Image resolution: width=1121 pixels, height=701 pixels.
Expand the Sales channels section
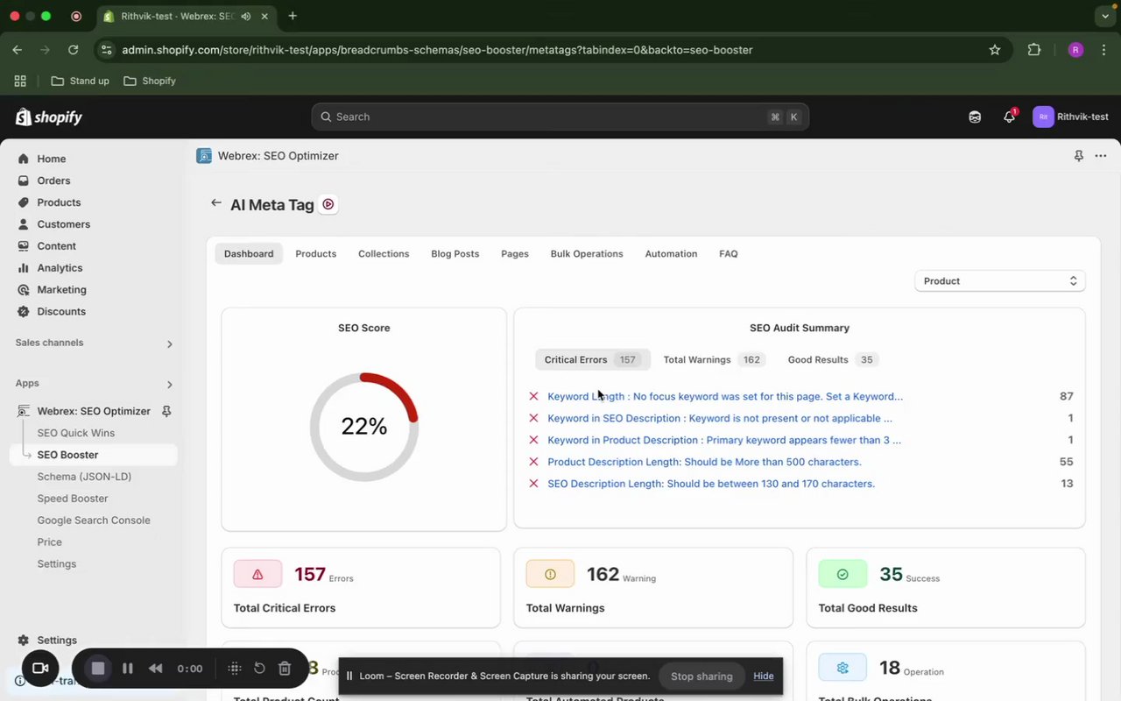(170, 343)
